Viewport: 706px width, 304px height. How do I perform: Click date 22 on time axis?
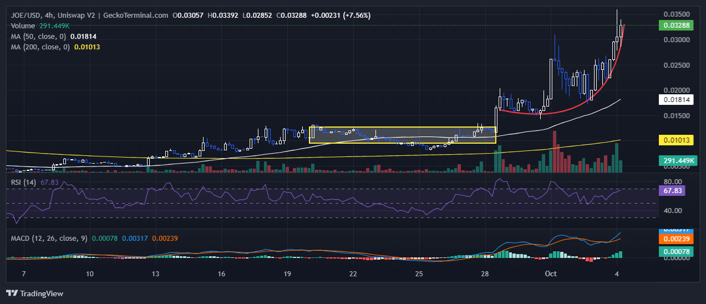(353, 274)
